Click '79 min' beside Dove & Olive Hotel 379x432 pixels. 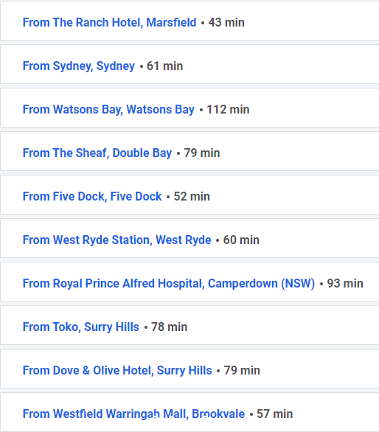[x=242, y=371]
